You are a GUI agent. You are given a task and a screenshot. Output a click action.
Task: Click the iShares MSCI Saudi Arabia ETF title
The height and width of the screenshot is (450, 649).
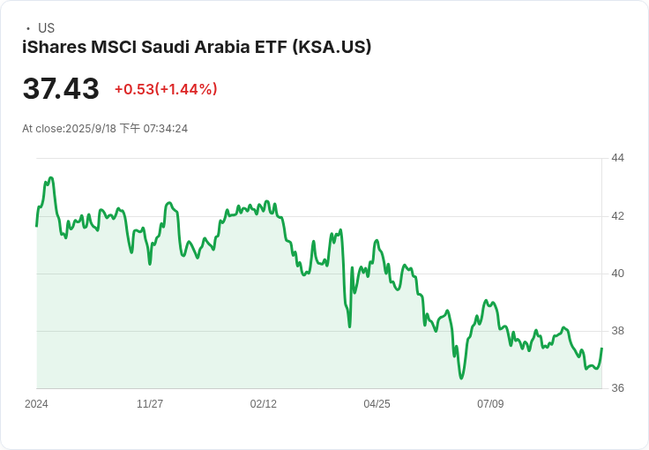point(197,47)
